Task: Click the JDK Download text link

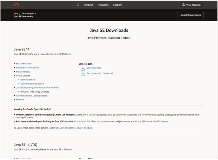Action: pyautogui.click(x=94, y=68)
